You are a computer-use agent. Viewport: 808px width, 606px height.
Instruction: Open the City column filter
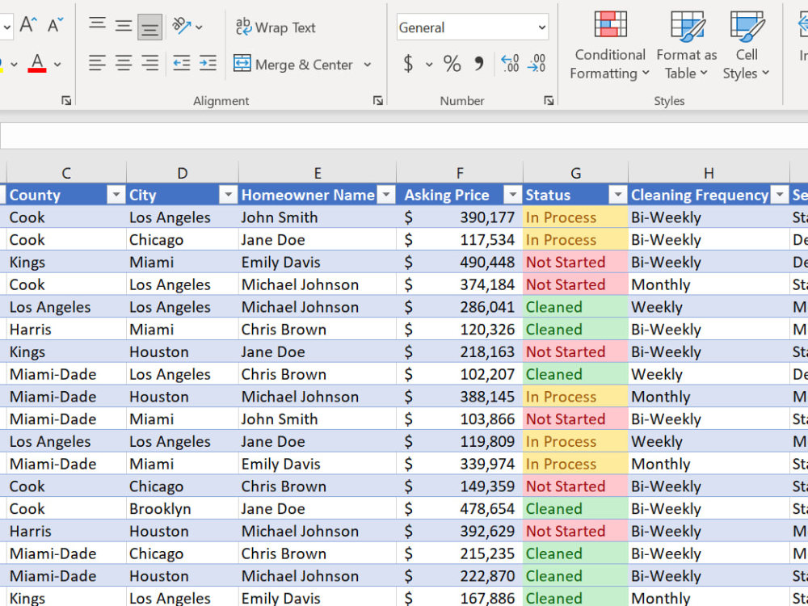(x=228, y=195)
